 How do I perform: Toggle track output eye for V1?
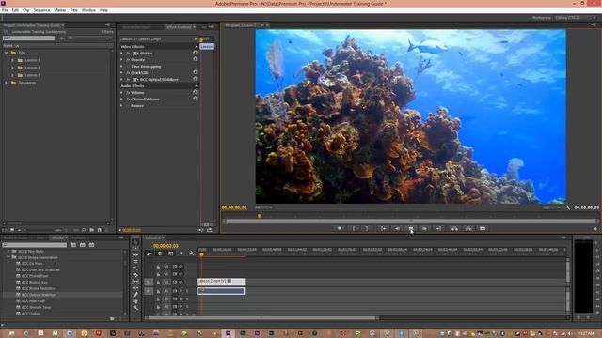point(181,282)
